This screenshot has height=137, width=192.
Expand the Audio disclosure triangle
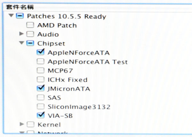(22, 34)
